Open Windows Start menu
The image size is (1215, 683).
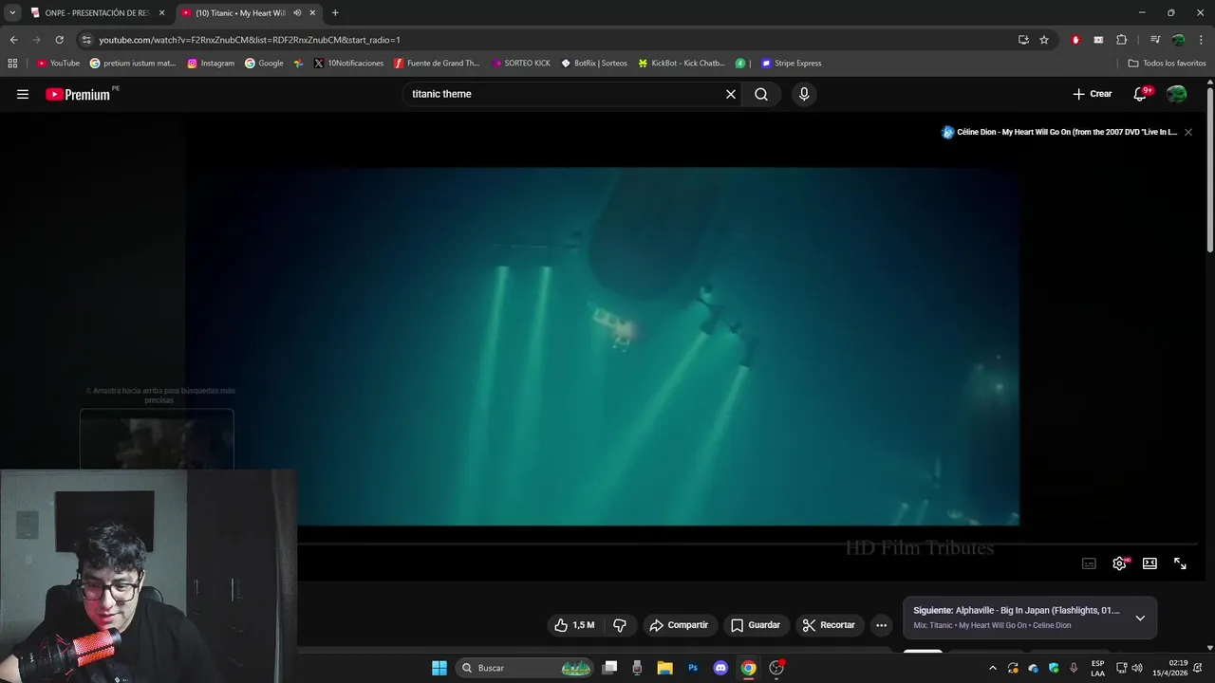coord(439,668)
